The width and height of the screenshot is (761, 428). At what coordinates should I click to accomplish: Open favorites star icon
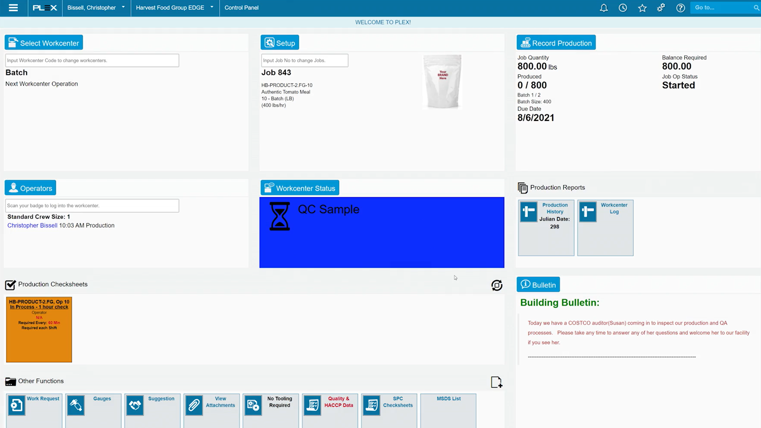coord(642,8)
